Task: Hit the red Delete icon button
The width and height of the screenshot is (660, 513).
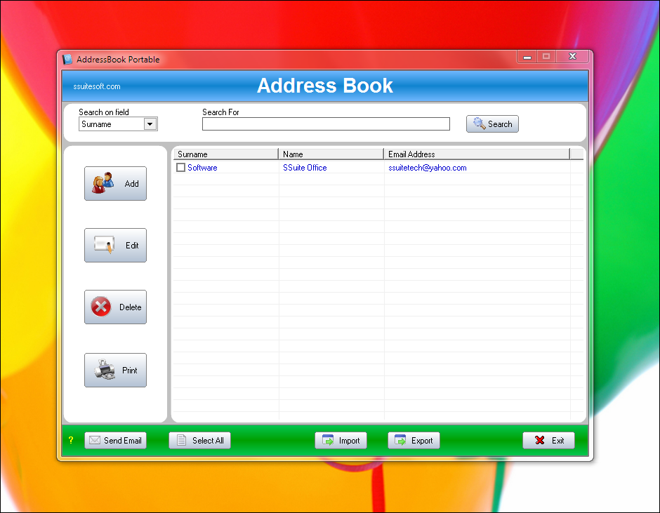Action: click(115, 307)
